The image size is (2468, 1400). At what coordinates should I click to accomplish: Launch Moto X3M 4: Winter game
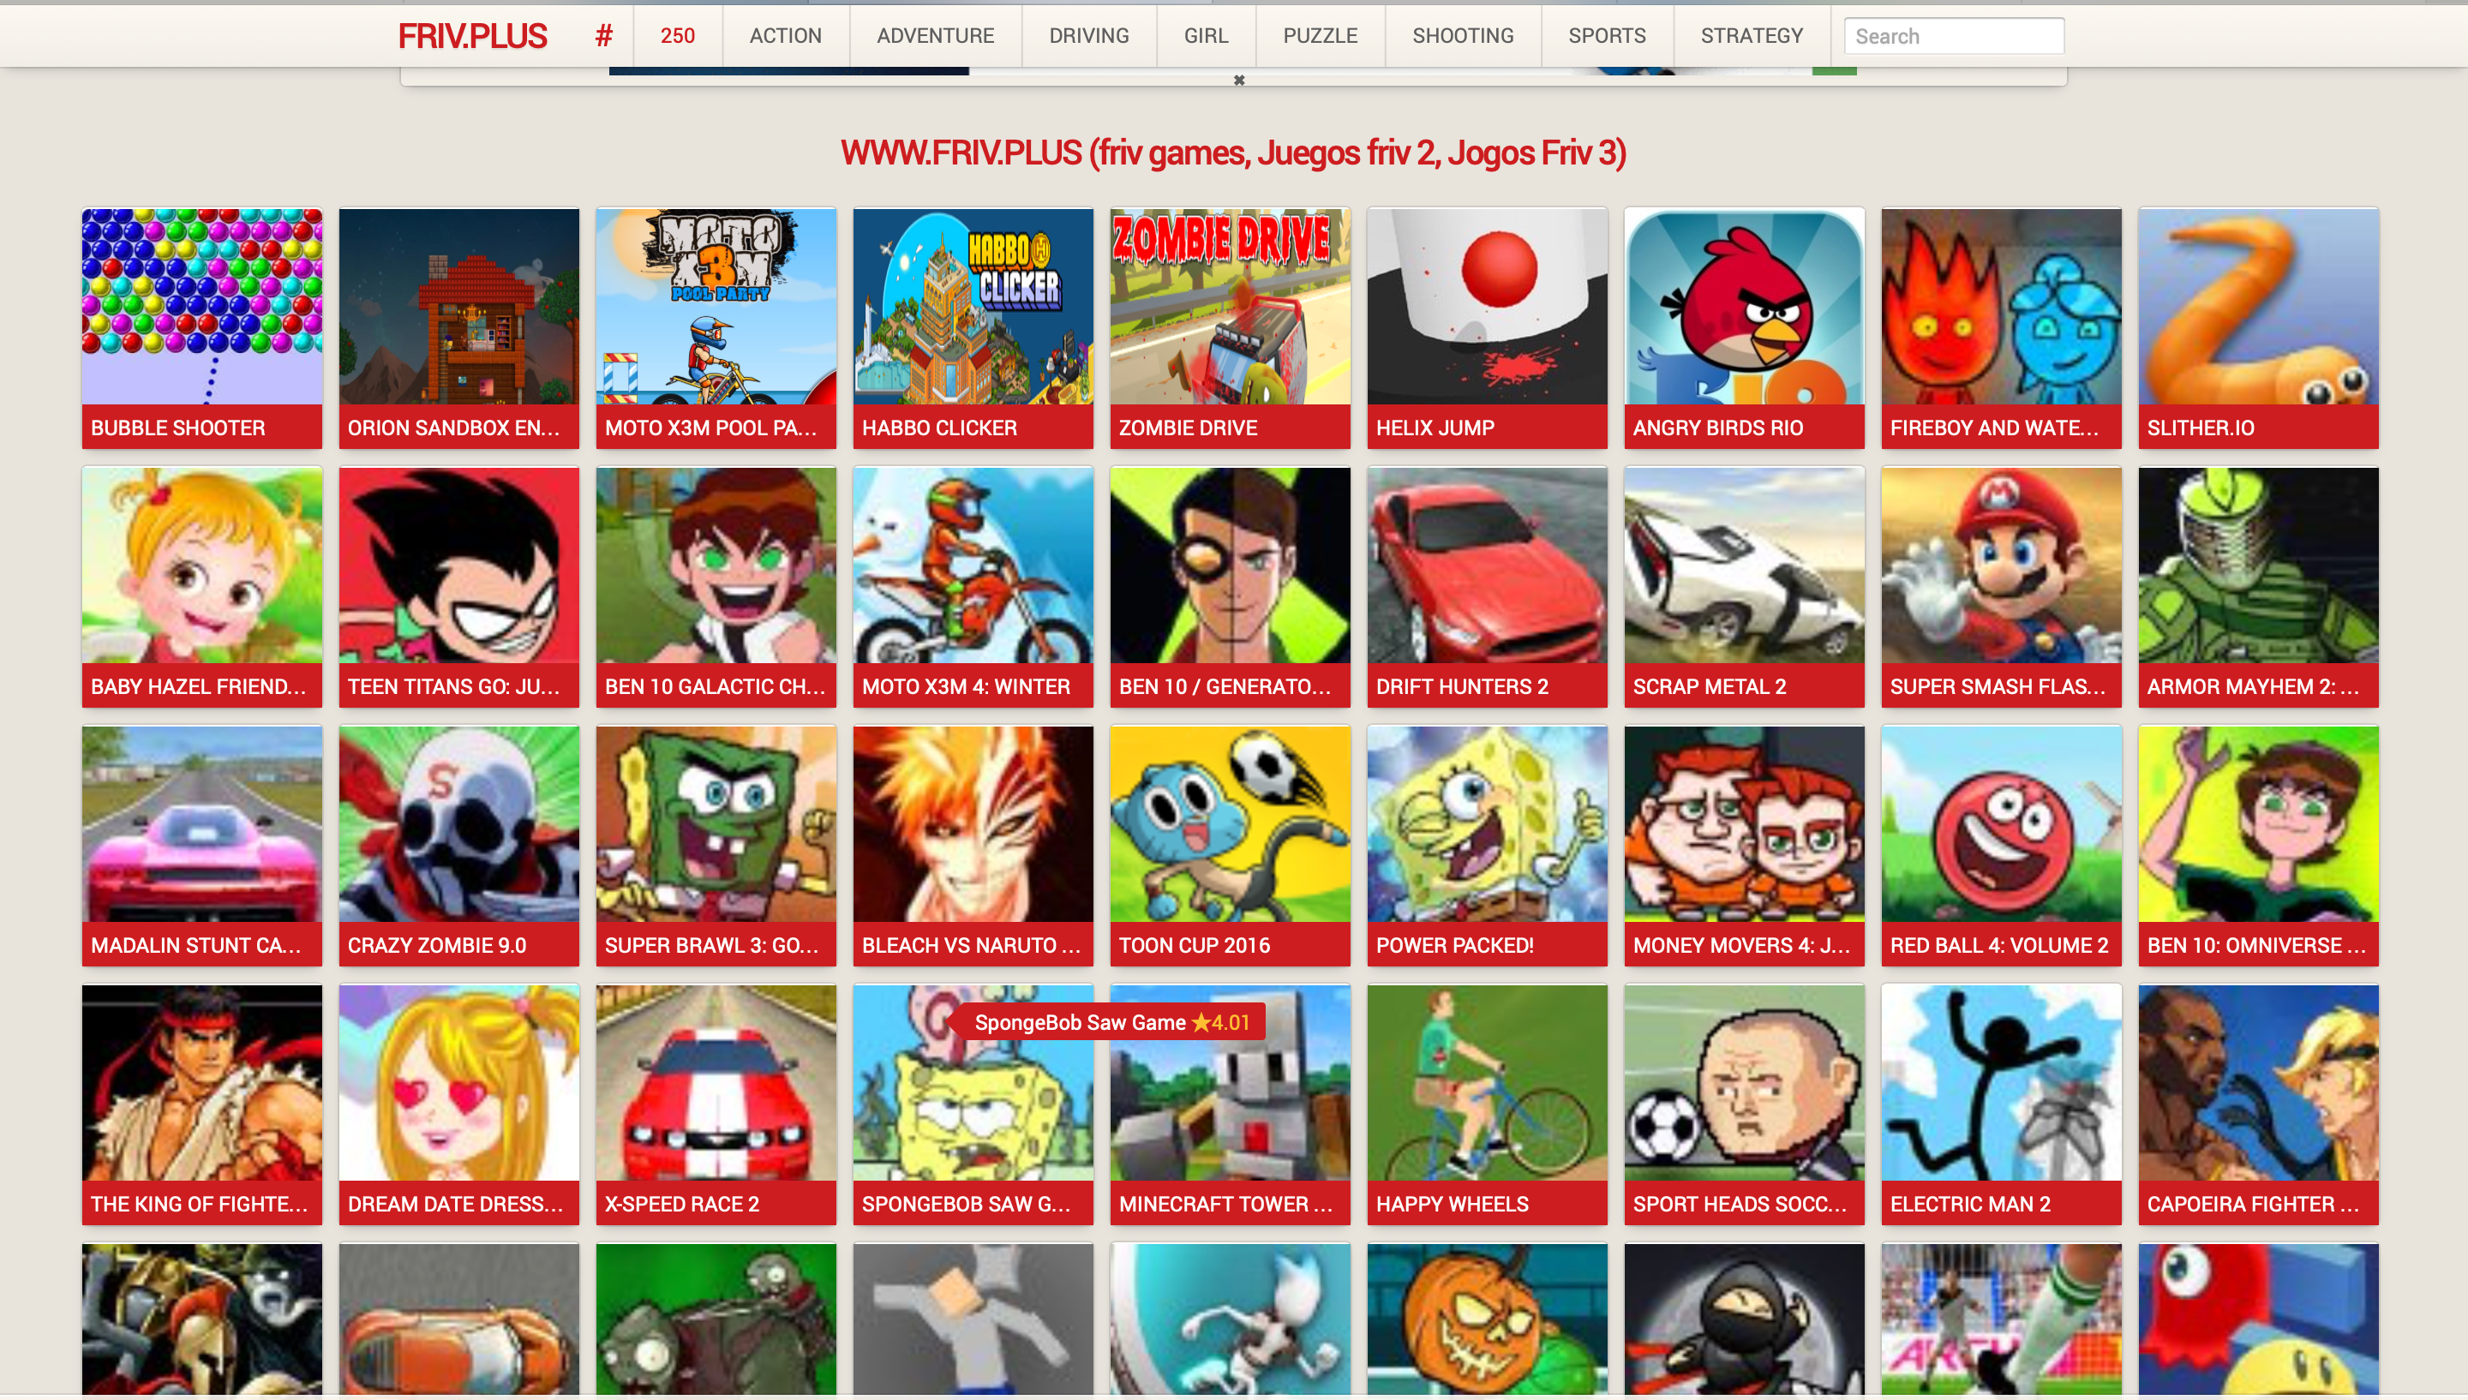973,587
